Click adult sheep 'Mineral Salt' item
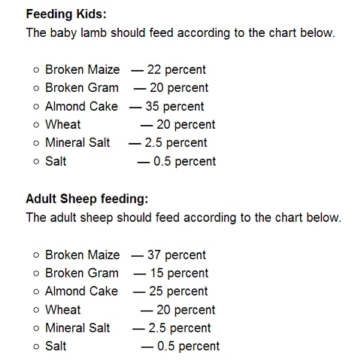 point(128,328)
